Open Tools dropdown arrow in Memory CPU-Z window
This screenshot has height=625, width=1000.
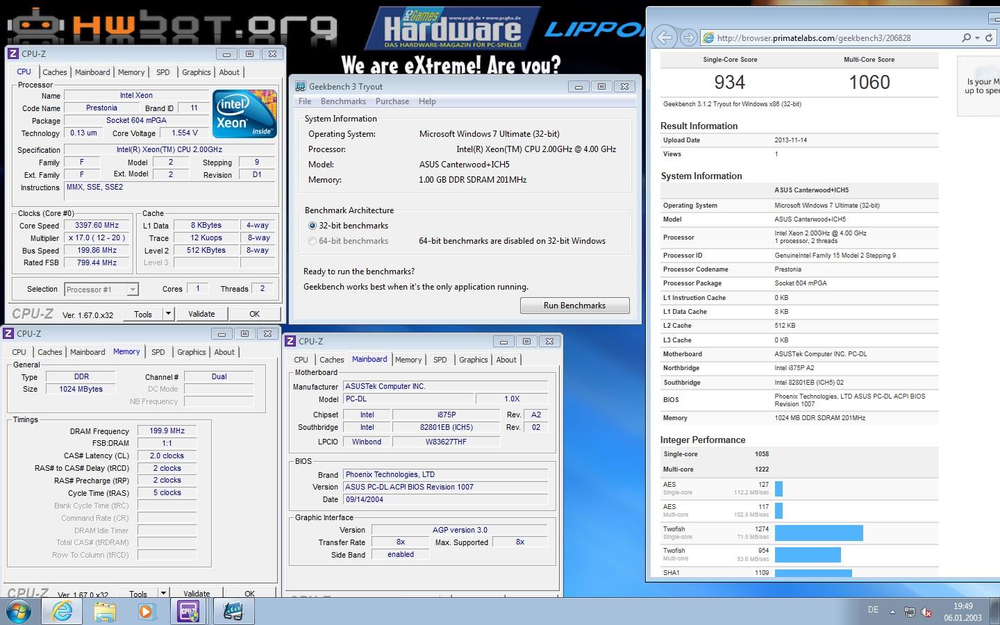[x=163, y=594]
